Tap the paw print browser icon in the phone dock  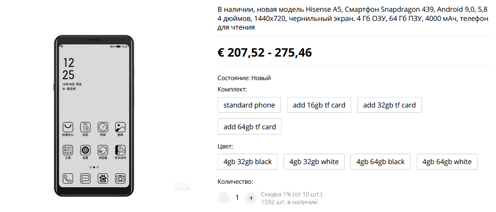[103, 178]
